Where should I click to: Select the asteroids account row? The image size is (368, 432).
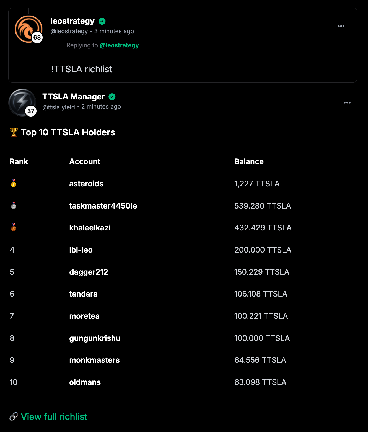86,184
